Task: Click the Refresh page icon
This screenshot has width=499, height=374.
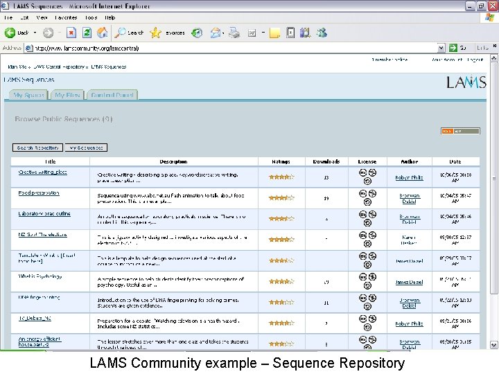Action: 87,33
